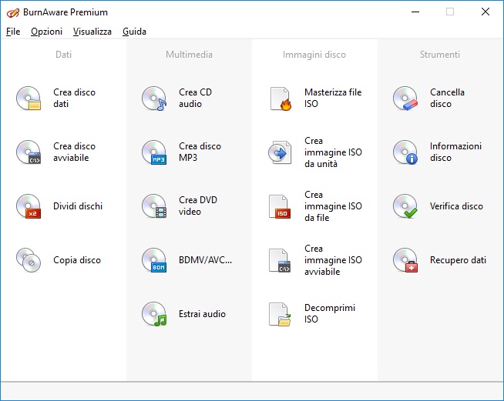Open the Opzioni menu
Screen dimensions: 504x401
[x=46, y=32]
